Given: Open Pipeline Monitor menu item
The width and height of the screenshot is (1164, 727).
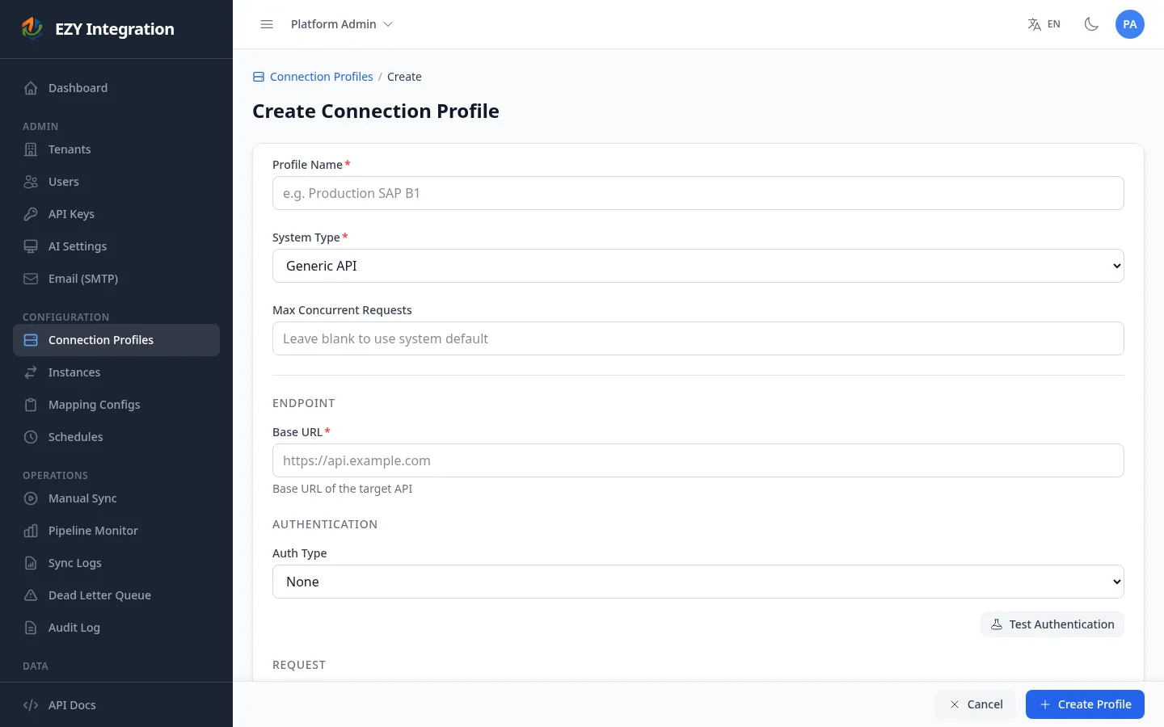Looking at the screenshot, I should pyautogui.click(x=116, y=531).
